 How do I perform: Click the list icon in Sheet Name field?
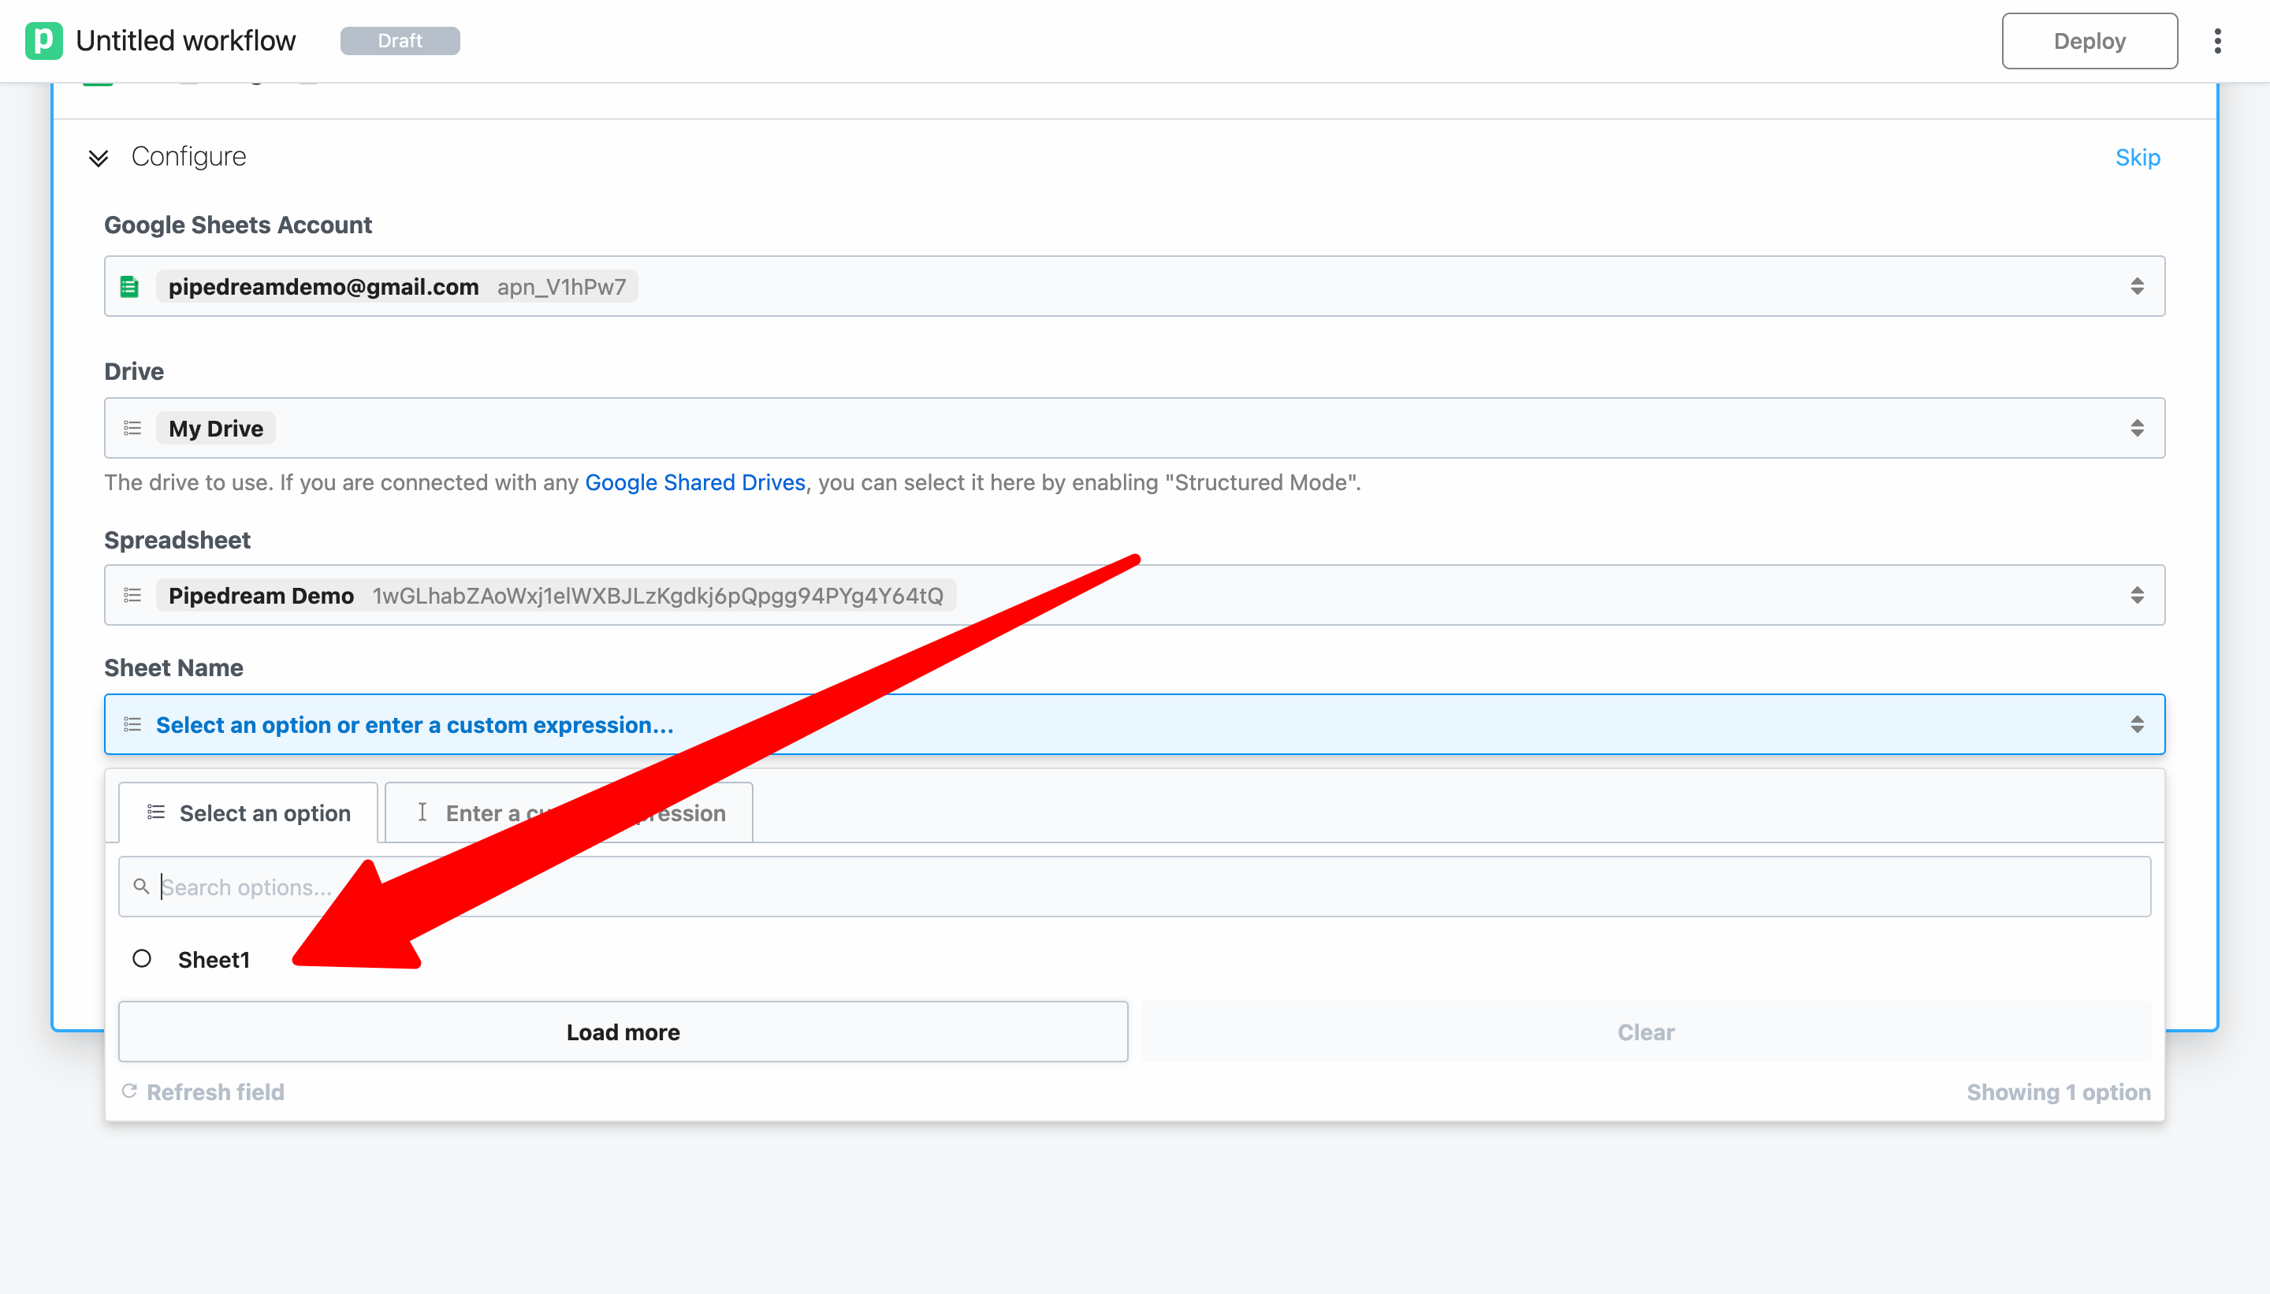click(x=132, y=724)
